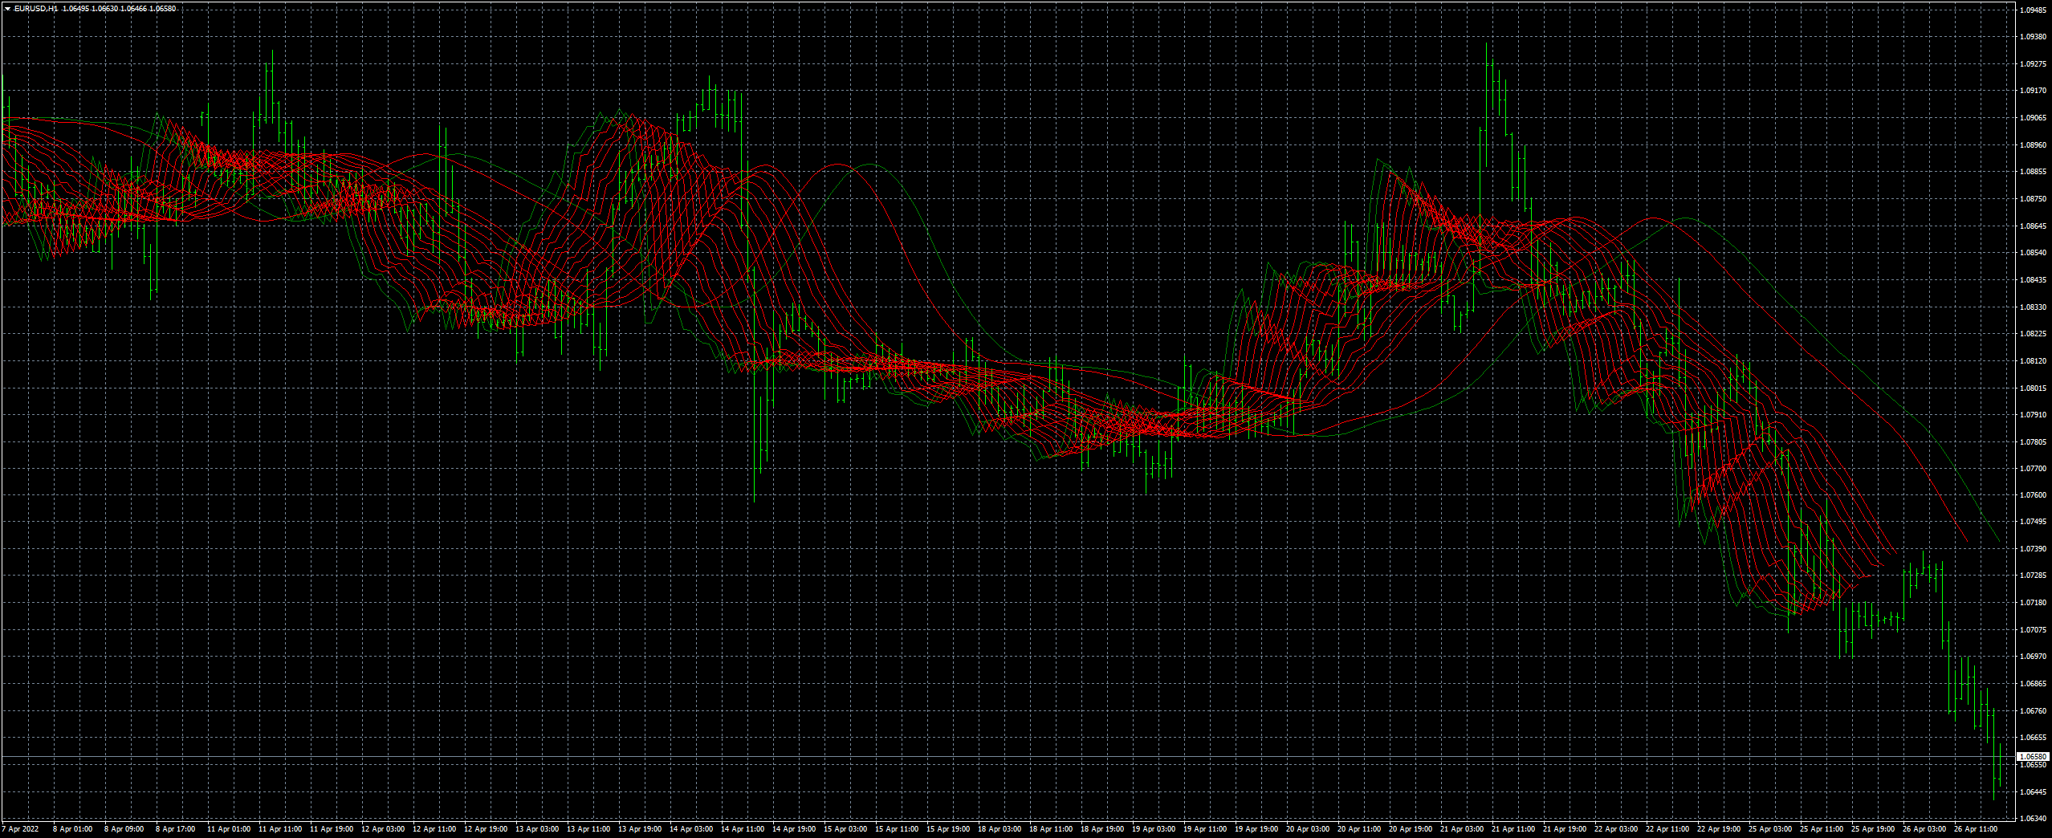Image resolution: width=2052 pixels, height=838 pixels.
Task: Click the 15 Apr 11:00 time label
Action: [897, 829]
